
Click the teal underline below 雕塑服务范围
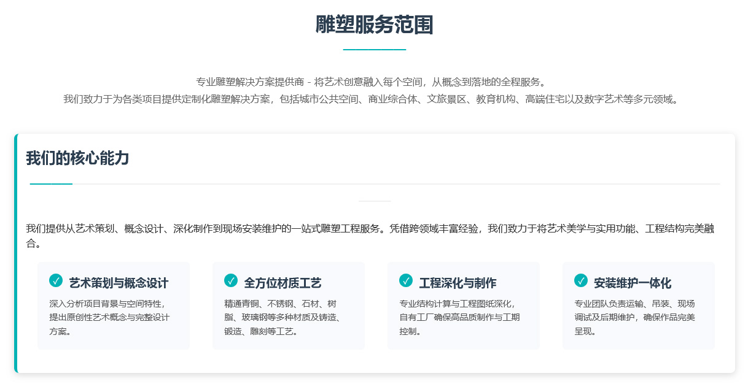coord(374,49)
